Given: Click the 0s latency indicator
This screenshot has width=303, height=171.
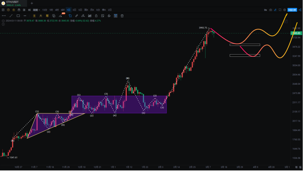Looking at the screenshot, I should 265,10.
